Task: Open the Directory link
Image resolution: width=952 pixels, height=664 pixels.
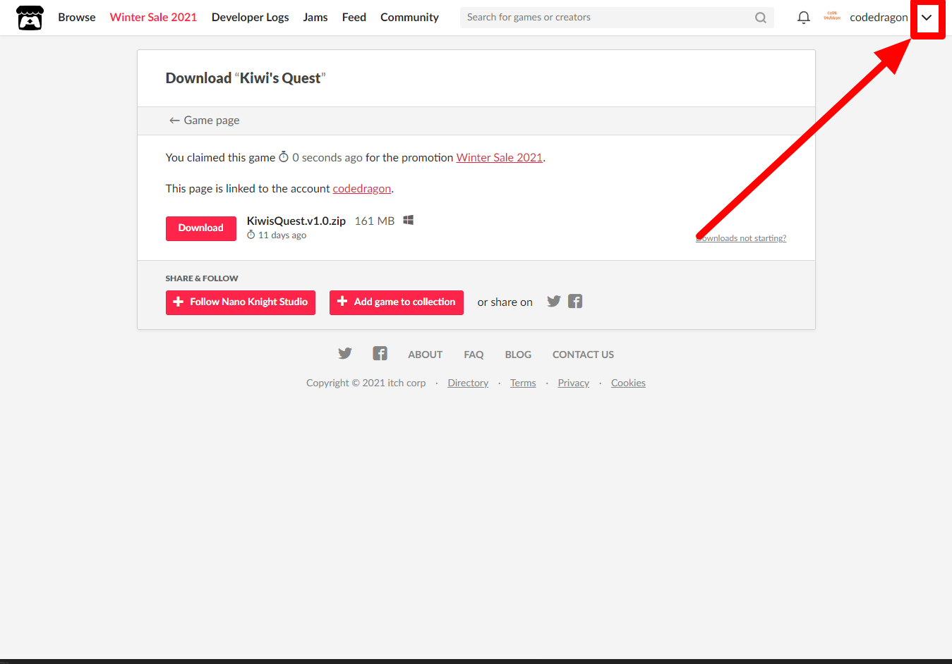Action: pos(468,383)
